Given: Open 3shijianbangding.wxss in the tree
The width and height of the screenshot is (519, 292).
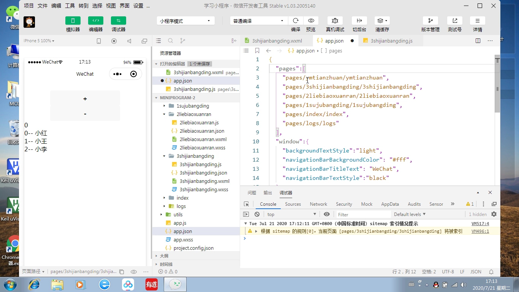Looking at the screenshot, I should pyautogui.click(x=204, y=189).
